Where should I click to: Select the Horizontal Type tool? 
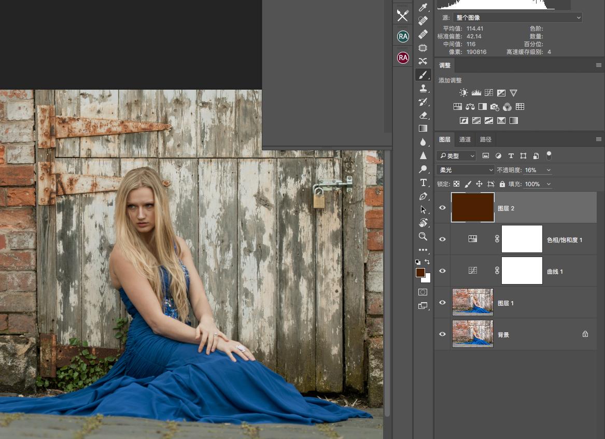[x=423, y=182]
